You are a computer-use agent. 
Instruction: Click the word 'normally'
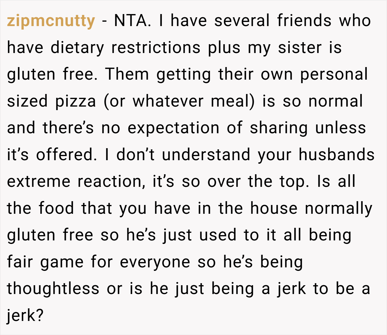pyautogui.click(x=339, y=209)
